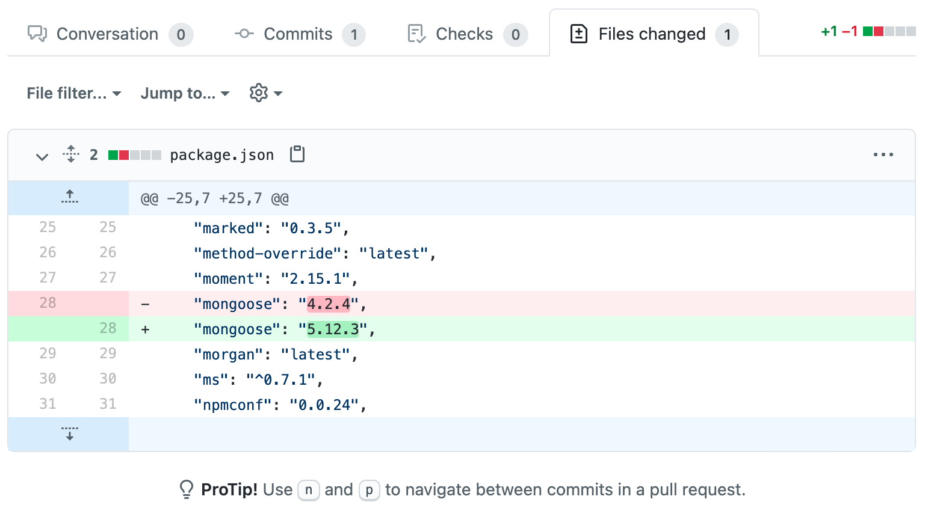Expand hidden lines above the diff hunk
Image resolution: width=928 pixels, height=523 pixels.
69,197
